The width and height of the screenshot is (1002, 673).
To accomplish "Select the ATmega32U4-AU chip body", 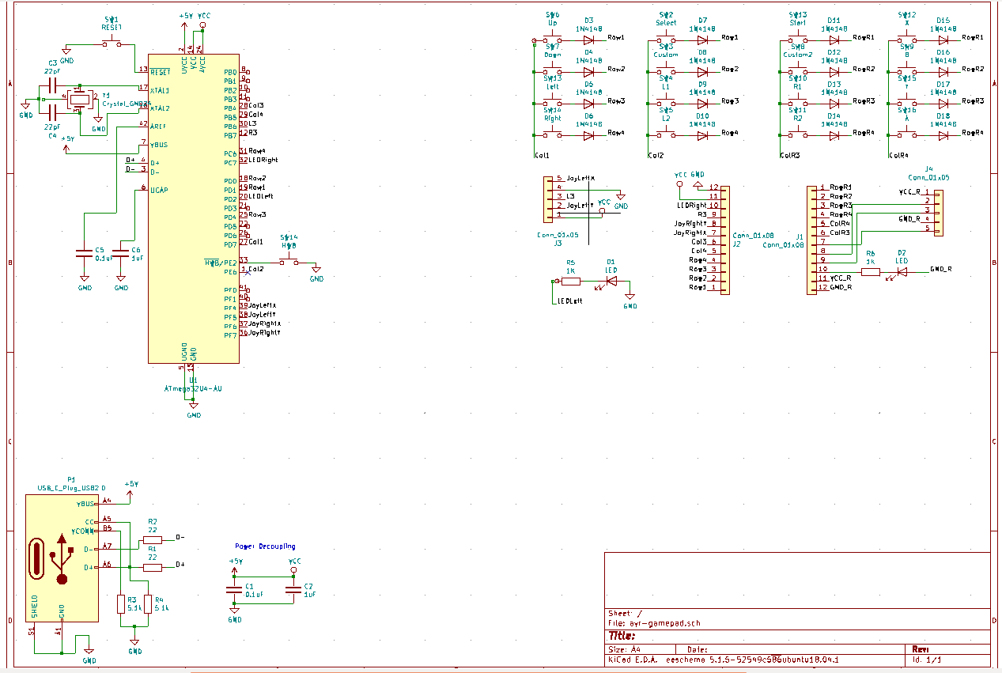I will [x=193, y=208].
